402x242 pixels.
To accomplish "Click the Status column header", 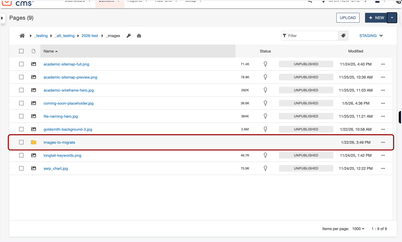I will click(265, 51).
